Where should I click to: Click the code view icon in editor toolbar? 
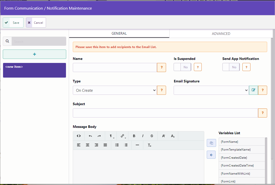coord(79,136)
